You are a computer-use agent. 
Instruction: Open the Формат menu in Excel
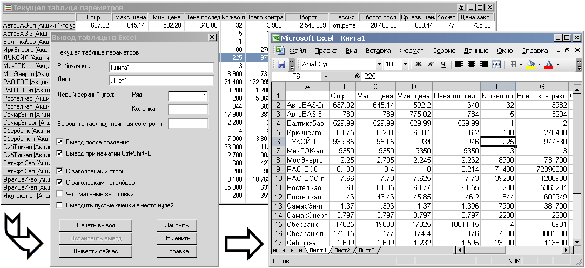coord(411,51)
